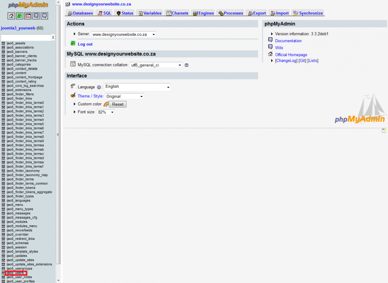Open the jjao8_associations table
388x283 pixels.
coord(20,47)
